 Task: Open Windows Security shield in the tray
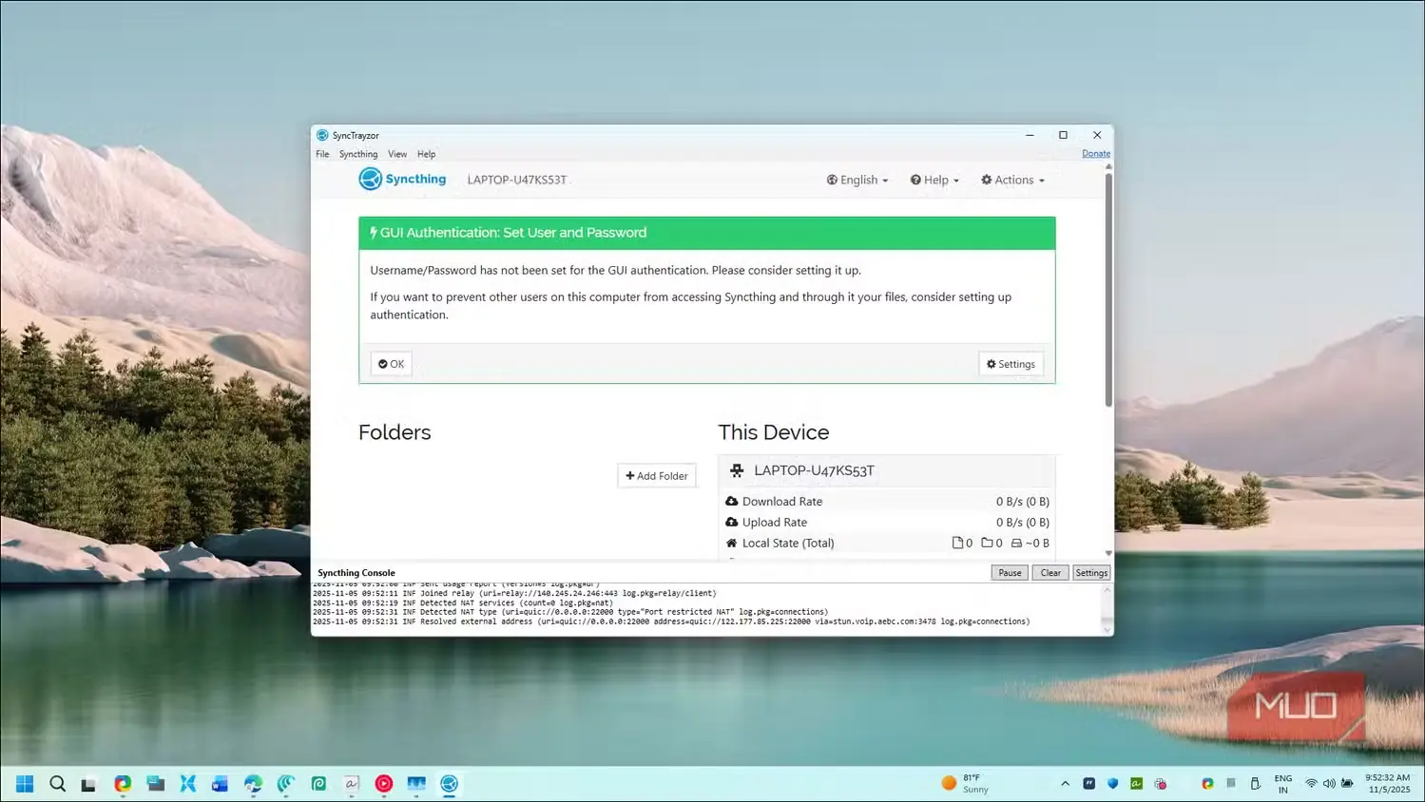click(x=1112, y=784)
